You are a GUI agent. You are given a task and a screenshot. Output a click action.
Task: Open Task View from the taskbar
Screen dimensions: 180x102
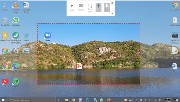point(59,100)
